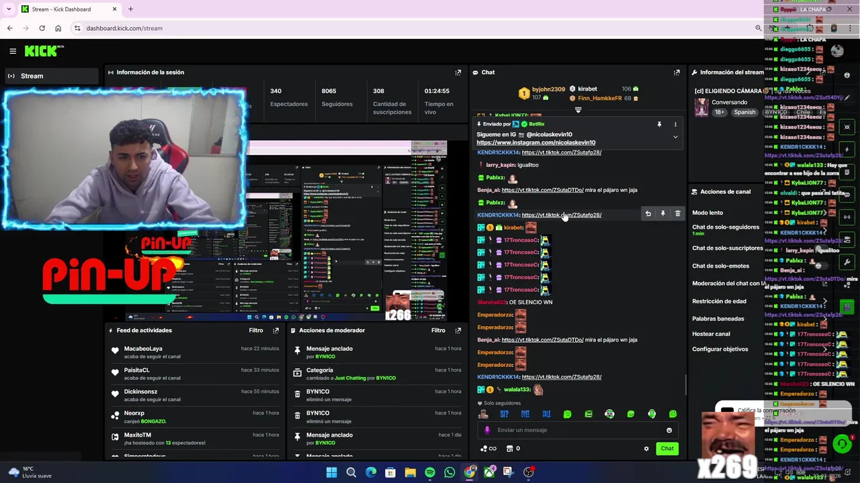
Task: Delete the highlighted chat message
Action: (x=677, y=214)
